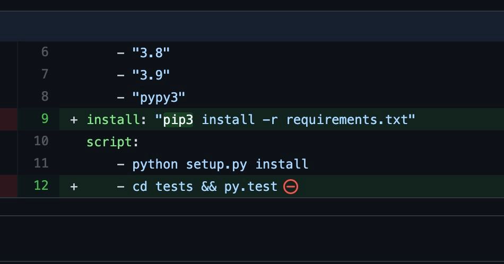Click the "3.8" version string
The width and height of the screenshot is (504, 264).
[x=151, y=52]
